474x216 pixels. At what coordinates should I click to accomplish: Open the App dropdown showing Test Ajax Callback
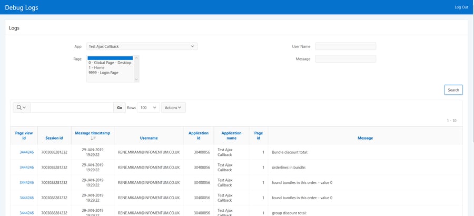[142, 46]
